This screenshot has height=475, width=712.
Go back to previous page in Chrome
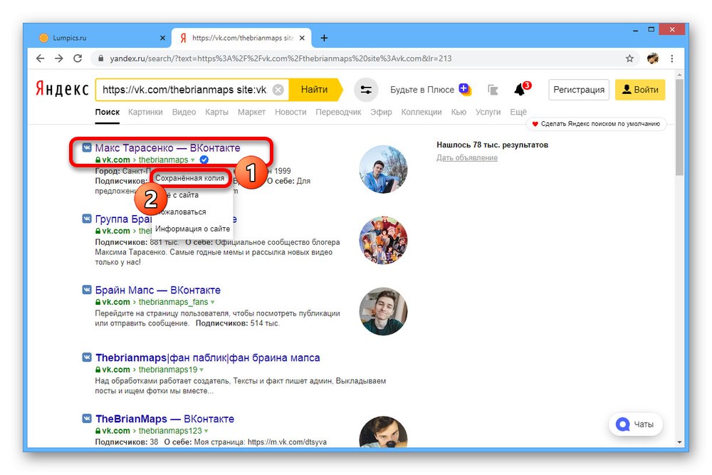41,58
